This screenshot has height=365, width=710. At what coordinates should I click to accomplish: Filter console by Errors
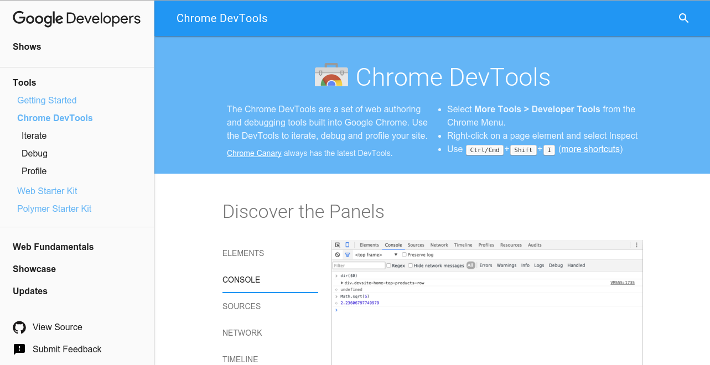pos(486,265)
